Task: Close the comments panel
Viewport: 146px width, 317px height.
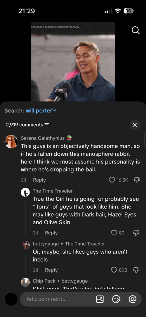Action: (x=135, y=125)
